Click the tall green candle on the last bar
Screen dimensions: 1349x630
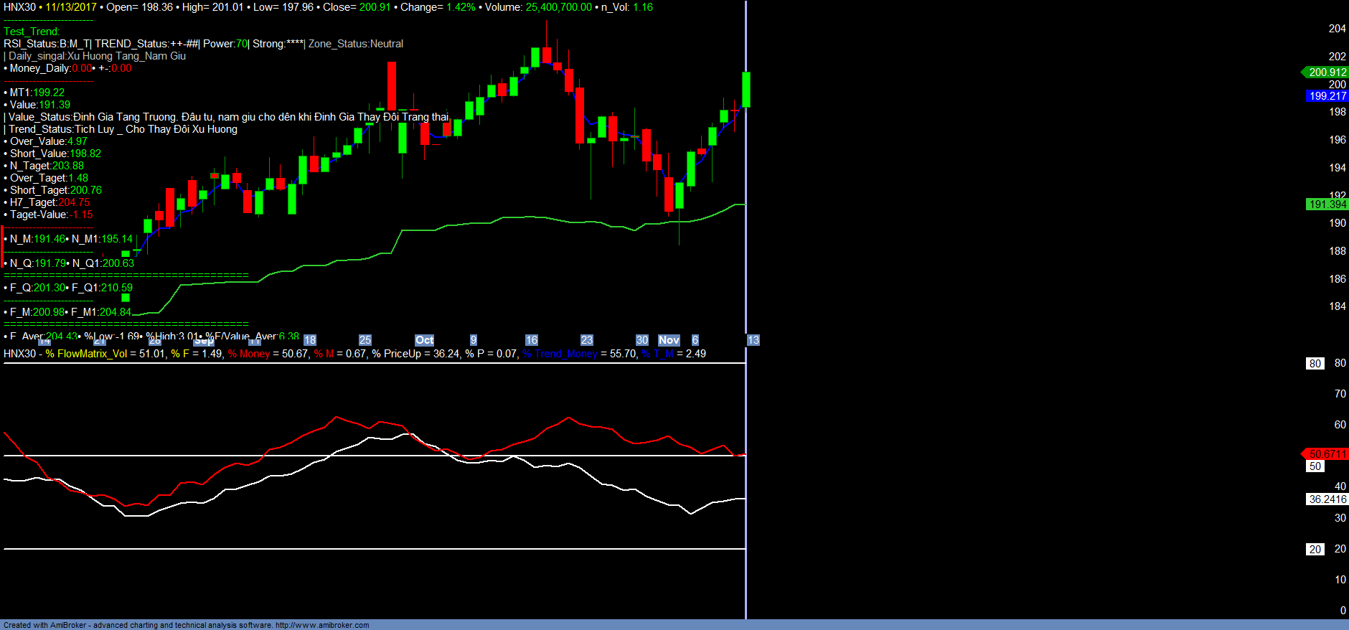click(x=746, y=90)
